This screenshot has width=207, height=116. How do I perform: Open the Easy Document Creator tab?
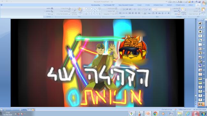coord(126,5)
